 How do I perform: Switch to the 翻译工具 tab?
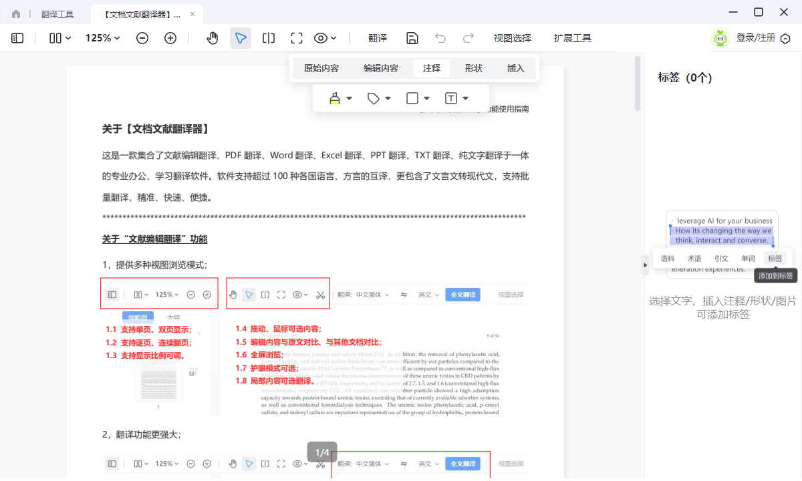coord(57,14)
